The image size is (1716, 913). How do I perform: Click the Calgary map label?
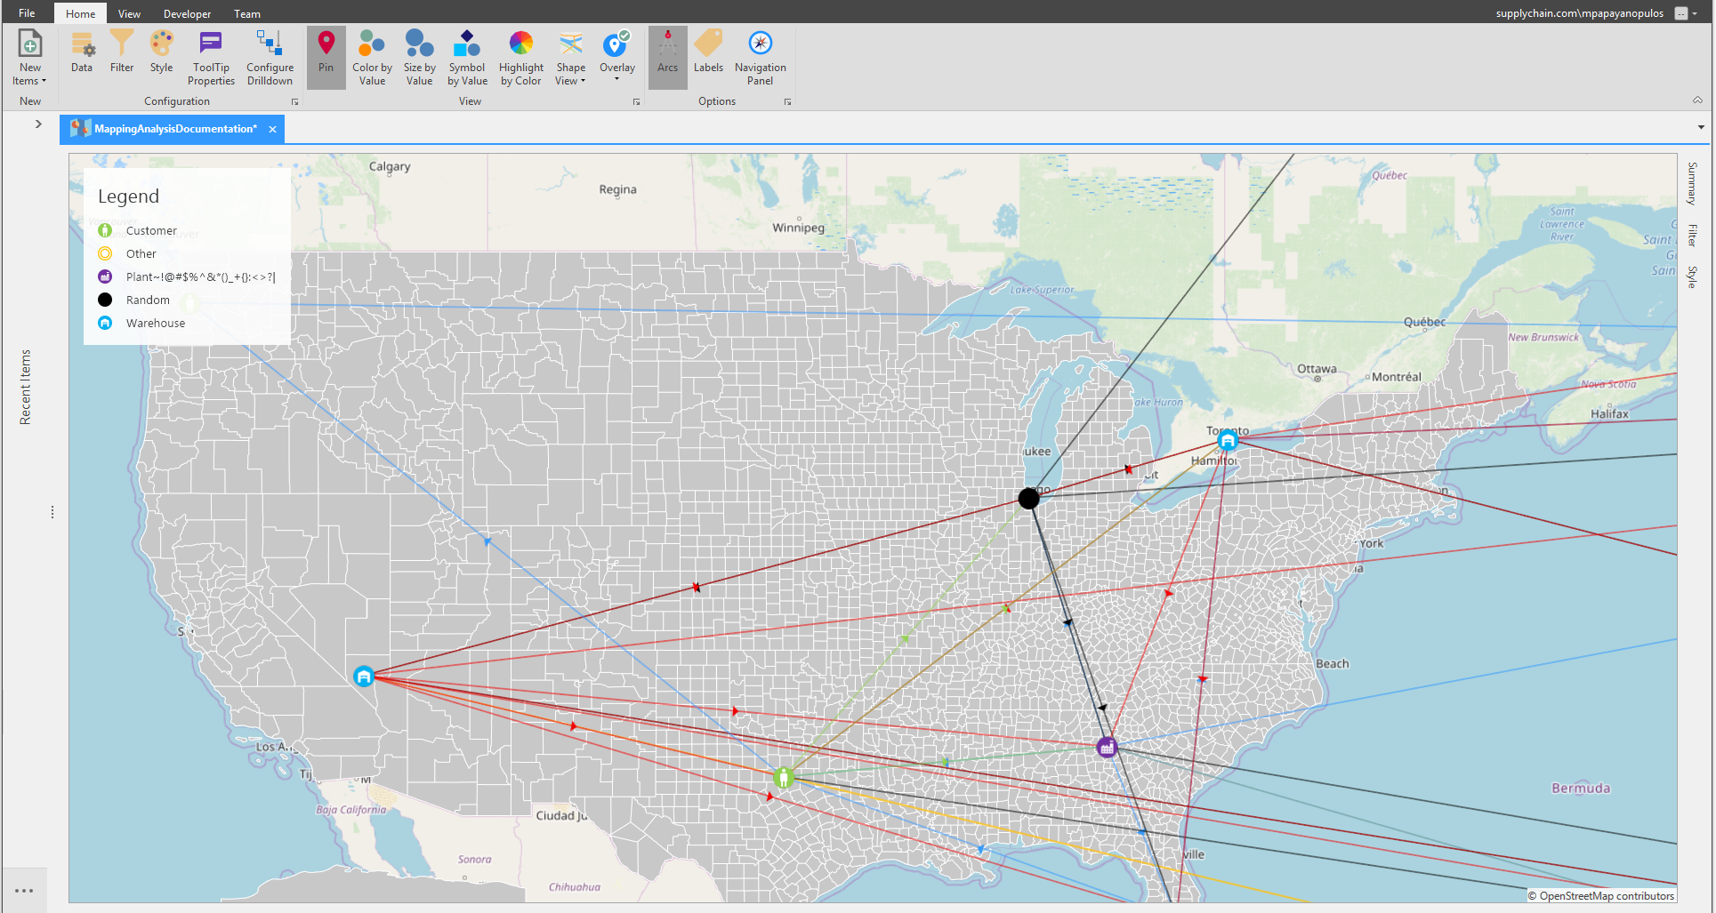[x=390, y=166]
